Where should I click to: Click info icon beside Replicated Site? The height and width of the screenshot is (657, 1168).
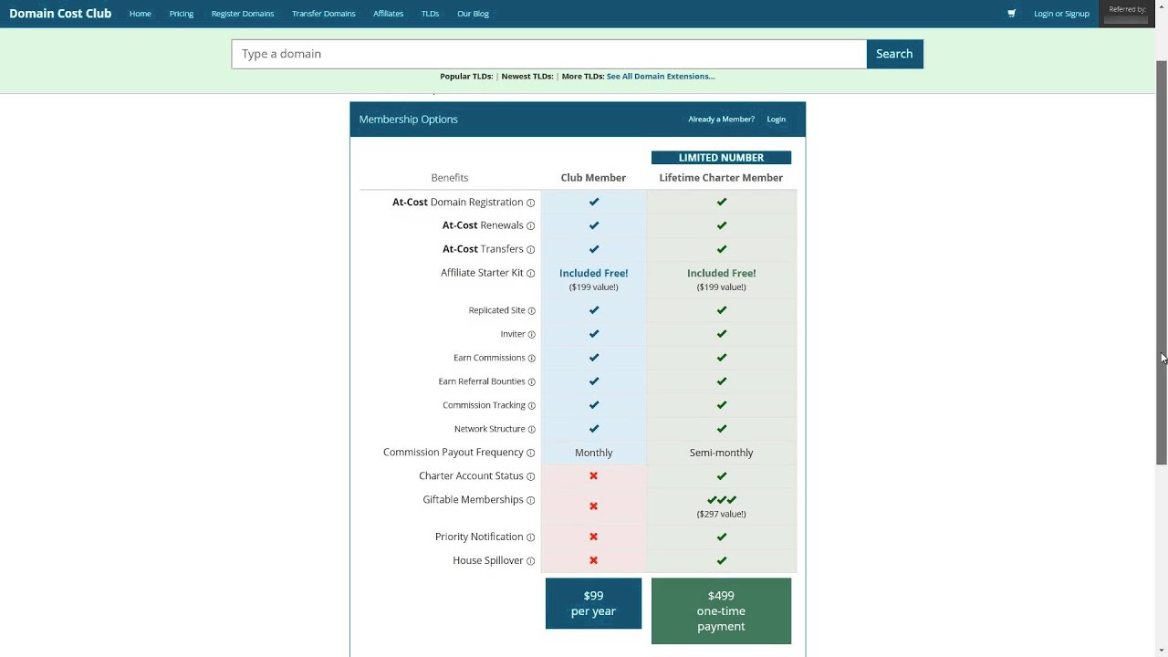pyautogui.click(x=531, y=311)
